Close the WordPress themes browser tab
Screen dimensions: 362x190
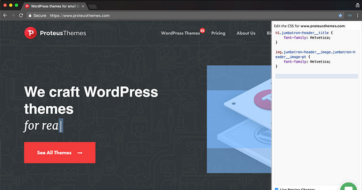83,6
